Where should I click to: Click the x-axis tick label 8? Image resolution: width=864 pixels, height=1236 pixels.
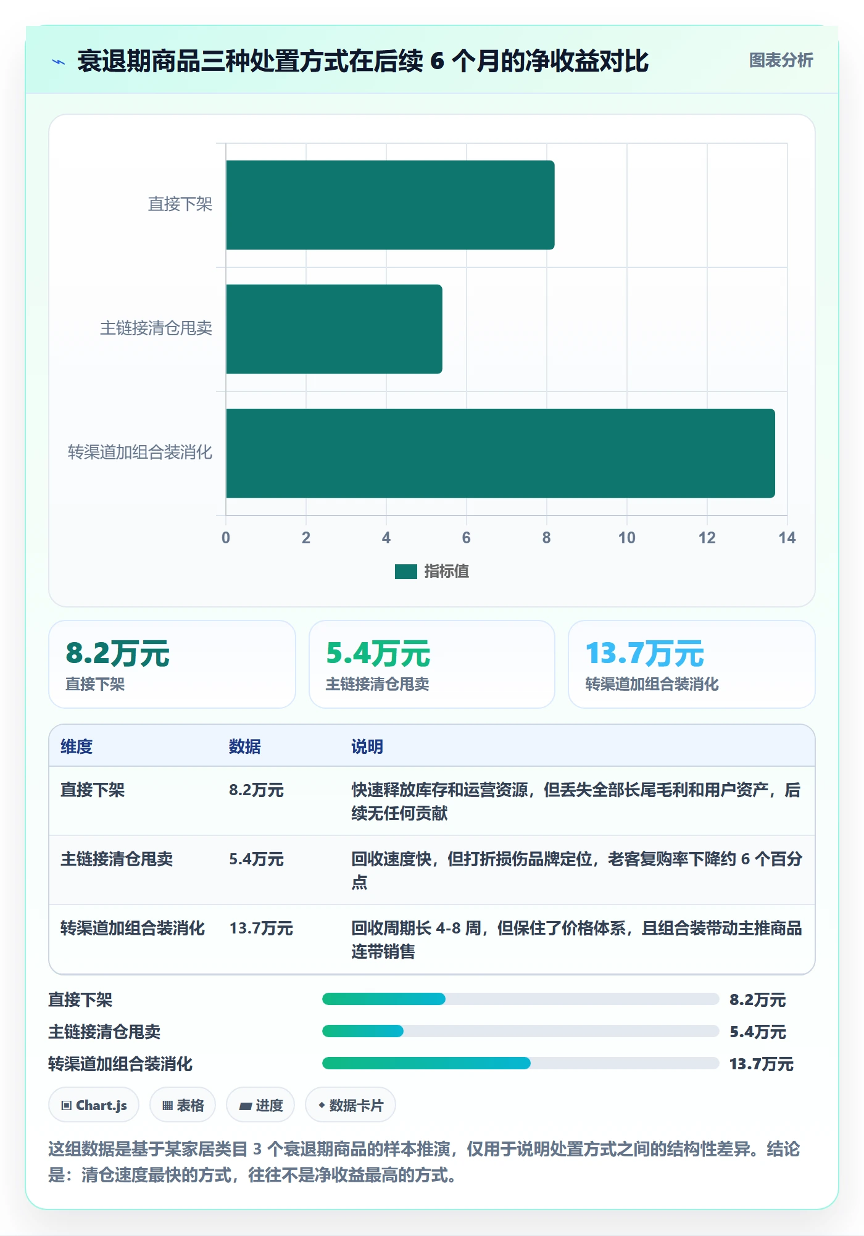coord(546,538)
